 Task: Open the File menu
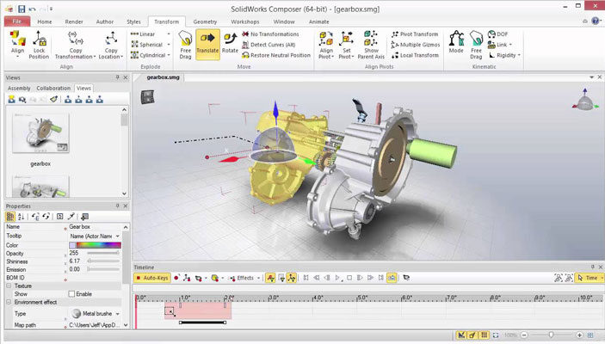point(17,21)
